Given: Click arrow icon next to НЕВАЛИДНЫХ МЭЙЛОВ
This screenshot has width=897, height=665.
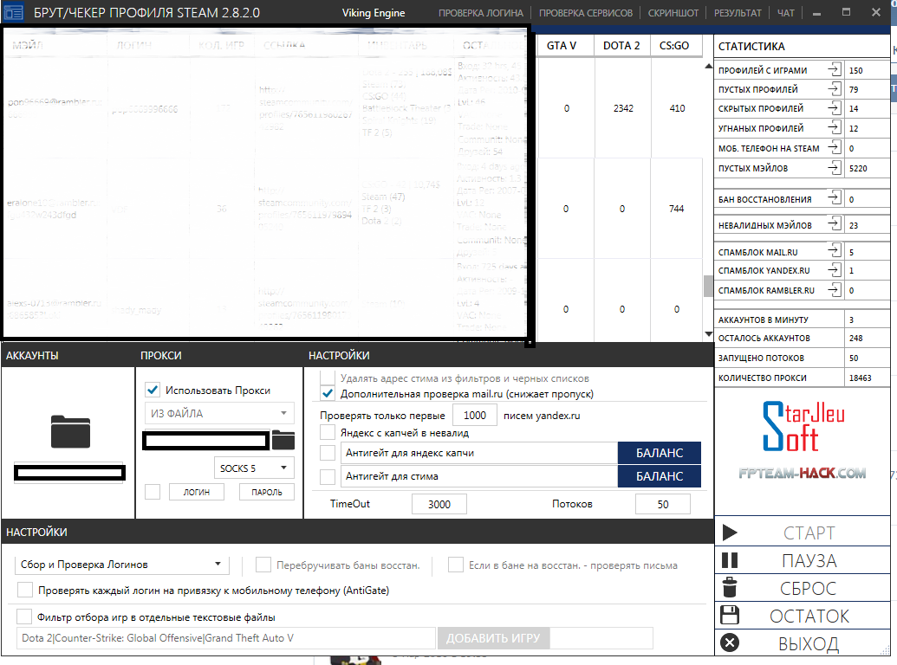Looking at the screenshot, I should (x=835, y=224).
